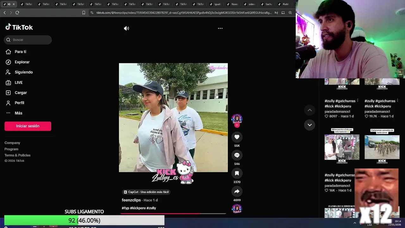405x228 pixels.
Task: Bookmark the page via address bar icon
Action: click(x=84, y=13)
